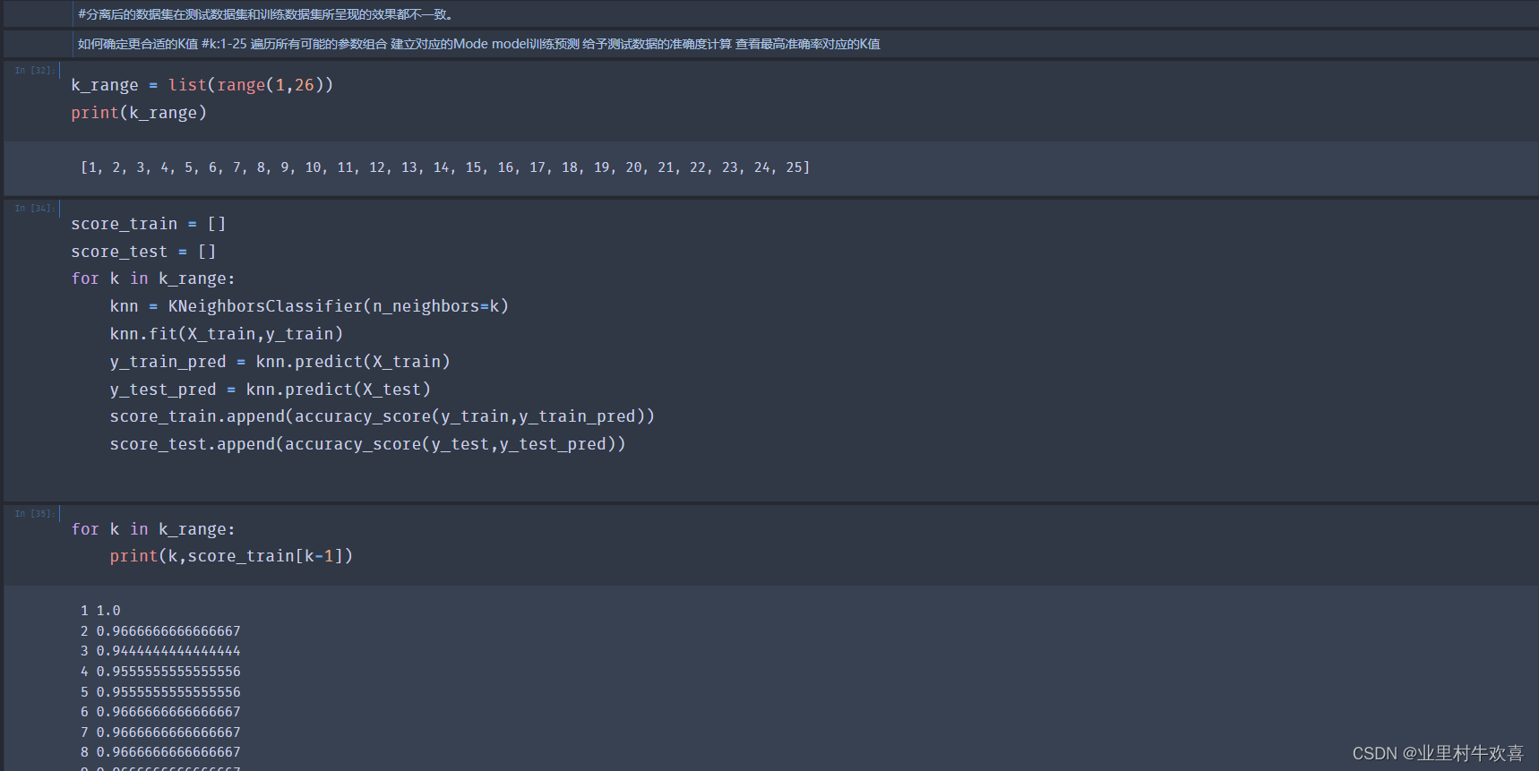Click the print(k,score_train[k-1]) line
The image size is (1539, 771).
pyautogui.click(x=231, y=556)
